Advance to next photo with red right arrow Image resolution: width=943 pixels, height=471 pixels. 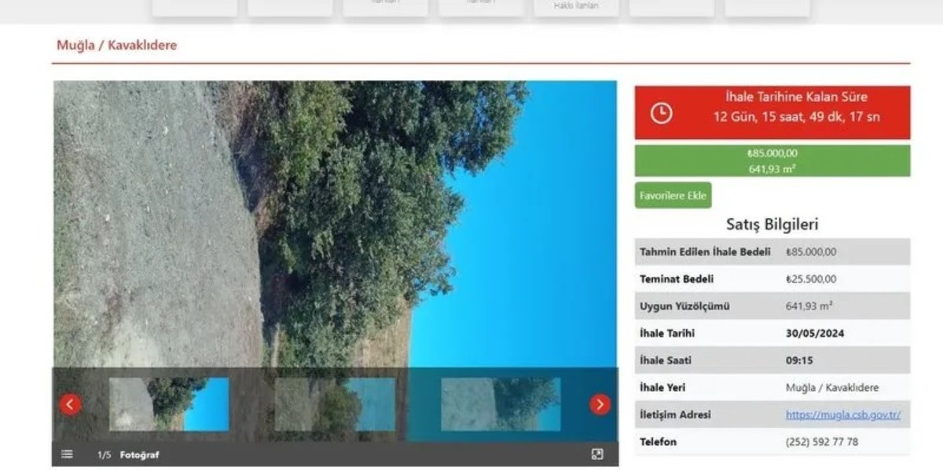[x=600, y=404]
